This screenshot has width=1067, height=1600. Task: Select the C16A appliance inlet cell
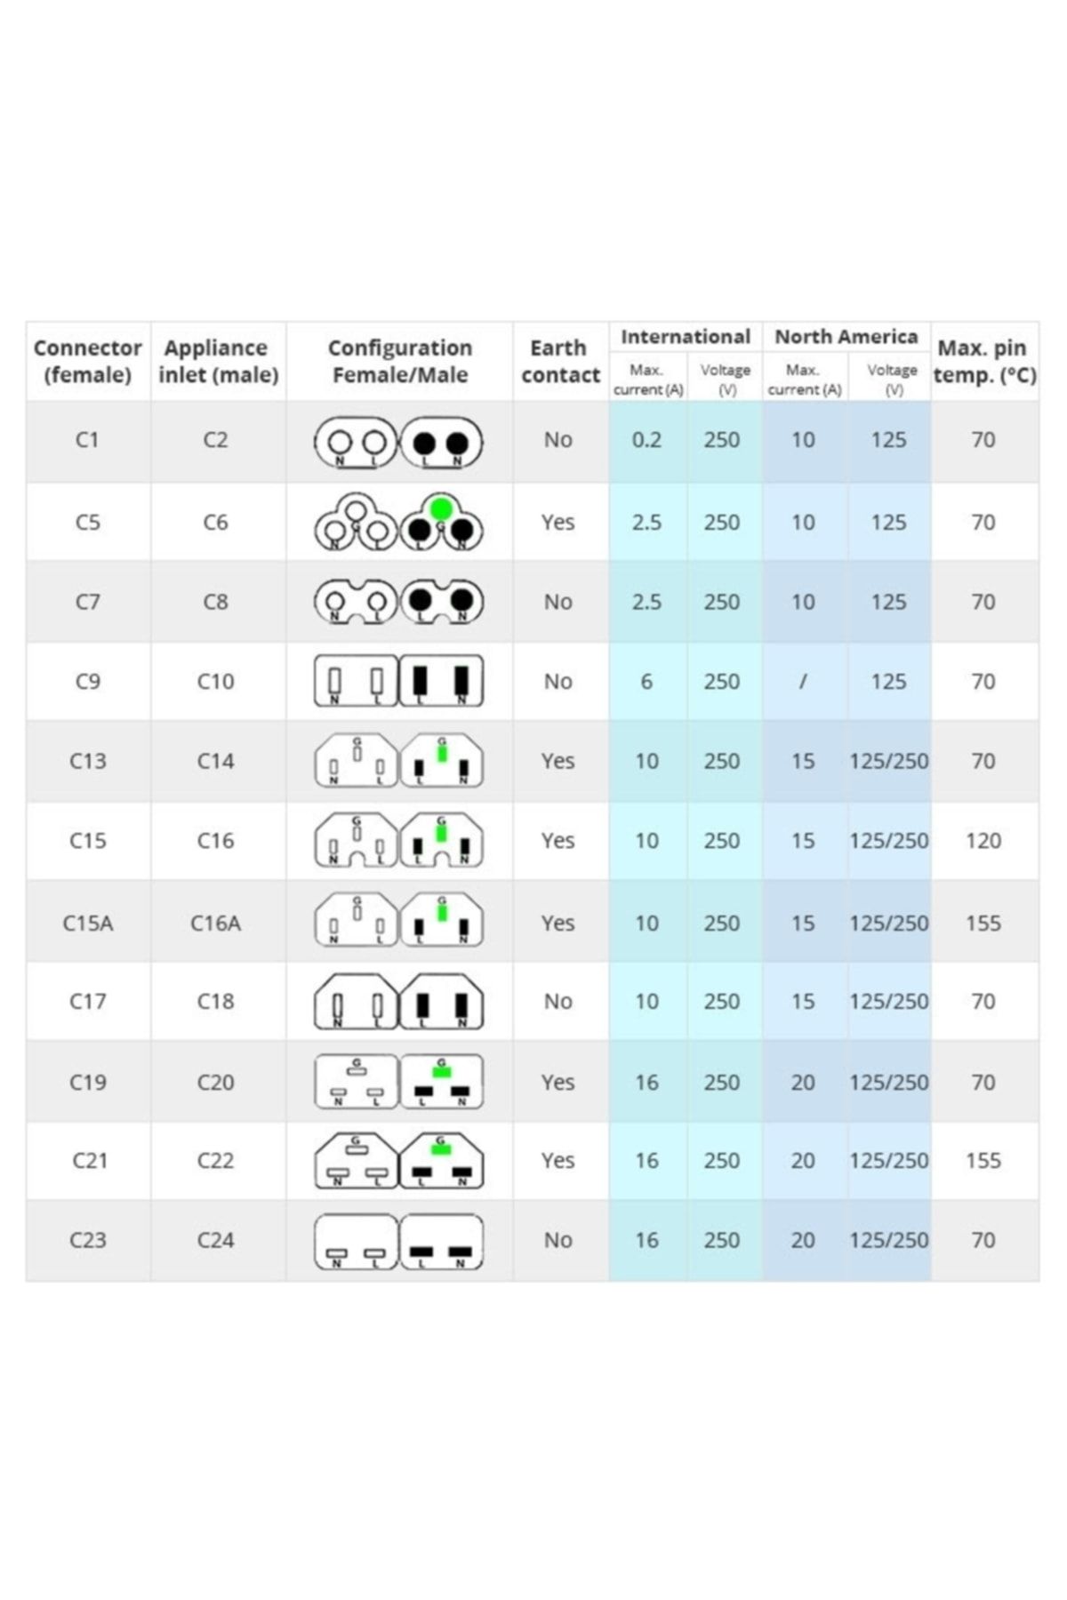[x=216, y=923]
